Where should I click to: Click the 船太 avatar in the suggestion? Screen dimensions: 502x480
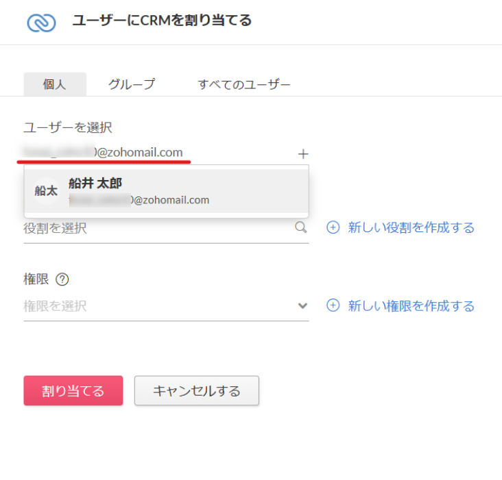click(x=46, y=191)
